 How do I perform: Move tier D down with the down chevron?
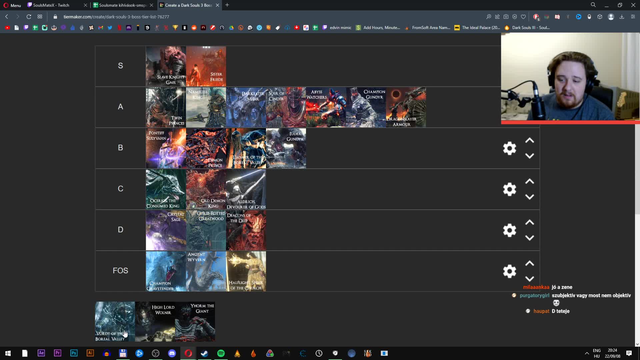[x=530, y=238]
